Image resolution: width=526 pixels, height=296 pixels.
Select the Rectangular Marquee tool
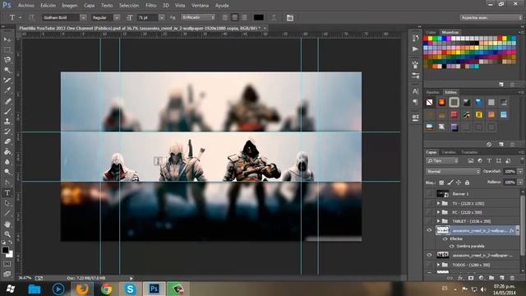(x=7, y=49)
